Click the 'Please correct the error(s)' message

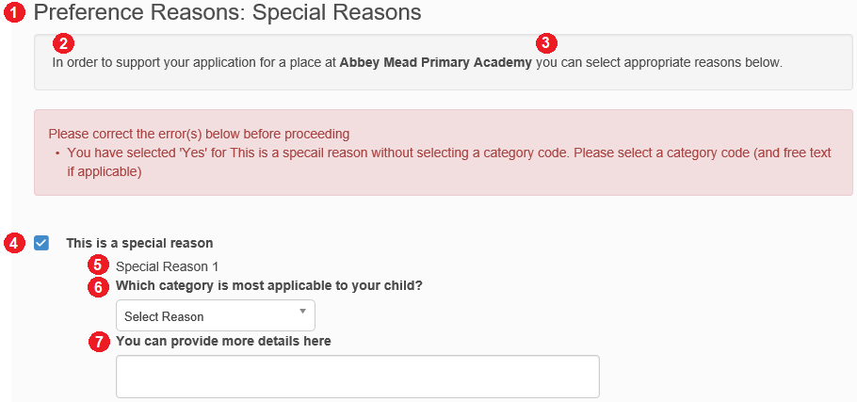click(x=199, y=134)
